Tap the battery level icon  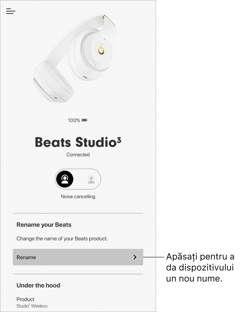pos(85,120)
